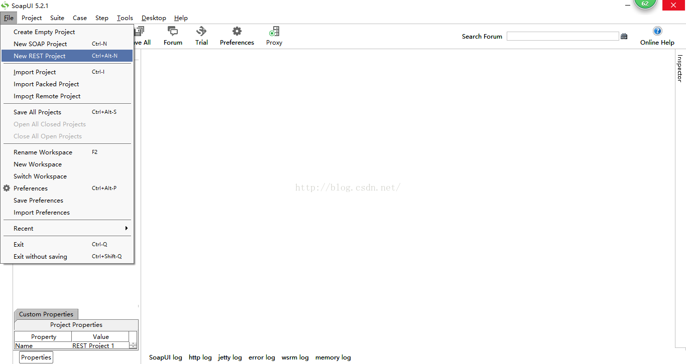The image size is (686, 364).
Task: Open the error log tab
Action: [x=262, y=357]
